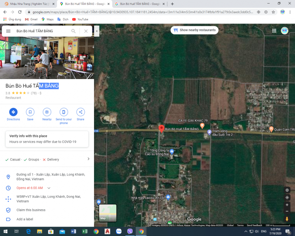The width and height of the screenshot is (295, 236).
Task: Click the browser address bar
Action: [143, 12]
